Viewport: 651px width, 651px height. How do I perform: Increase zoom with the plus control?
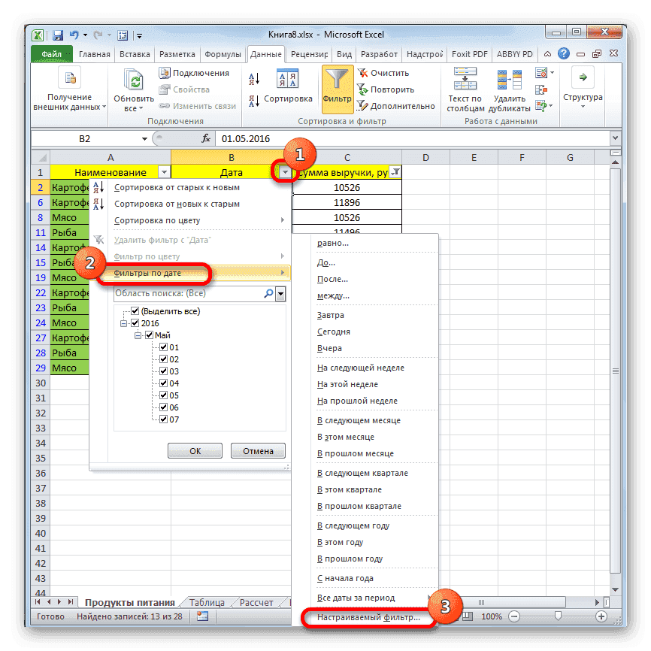pos(601,616)
